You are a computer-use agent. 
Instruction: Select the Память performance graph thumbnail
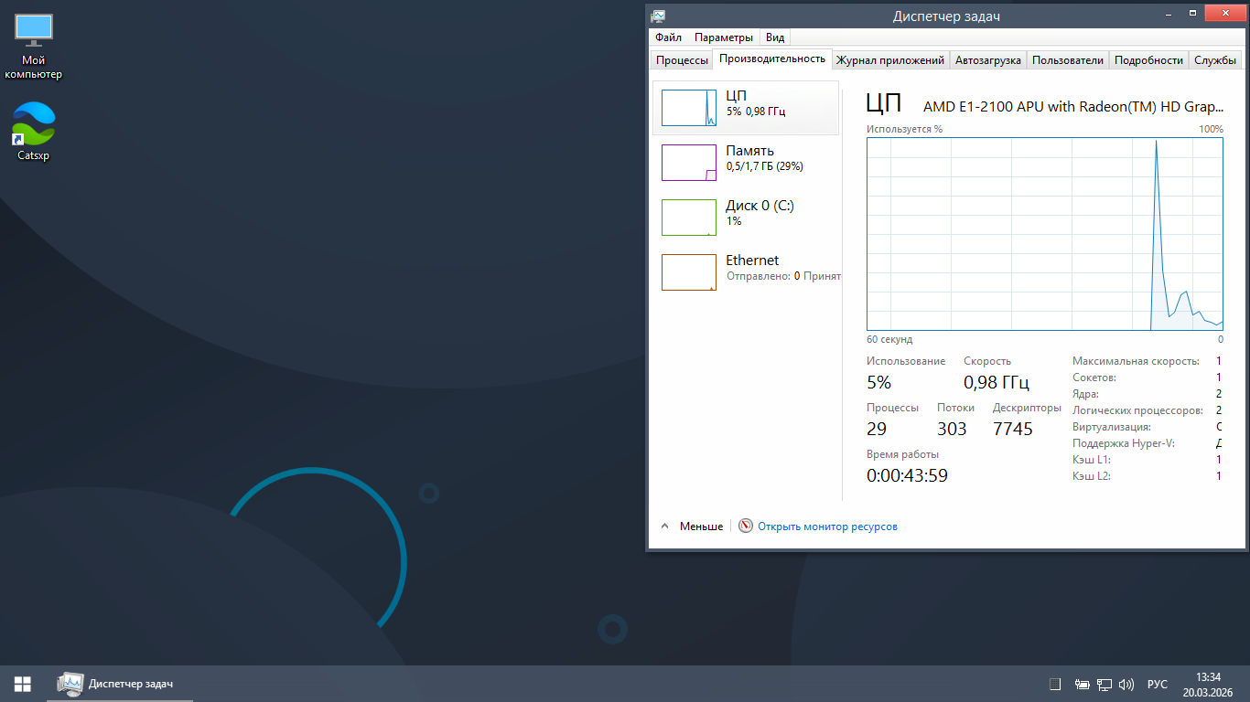tap(689, 163)
